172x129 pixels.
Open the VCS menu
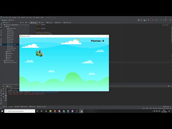(x=34, y=17)
